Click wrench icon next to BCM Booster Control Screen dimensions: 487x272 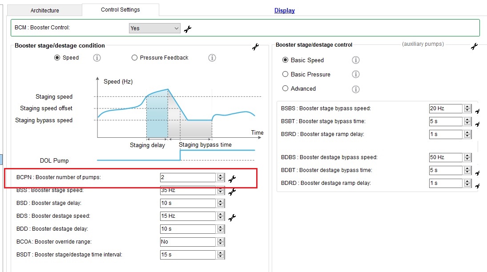tap(188, 29)
